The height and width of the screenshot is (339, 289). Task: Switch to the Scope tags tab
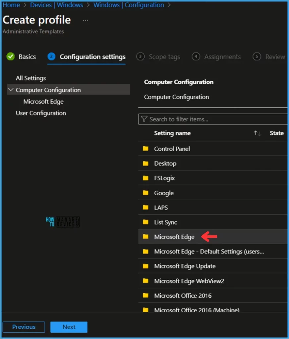tap(165, 57)
